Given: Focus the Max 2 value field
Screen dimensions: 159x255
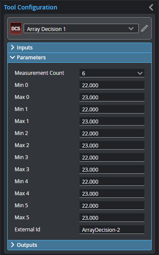Looking at the screenshot, I should click(112, 145).
